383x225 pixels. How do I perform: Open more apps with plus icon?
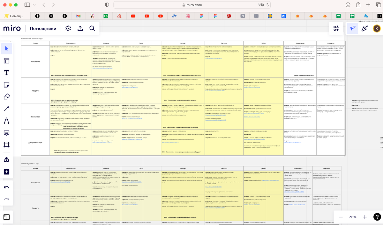point(6,172)
